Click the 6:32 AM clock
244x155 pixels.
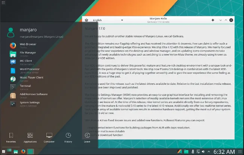(224, 152)
